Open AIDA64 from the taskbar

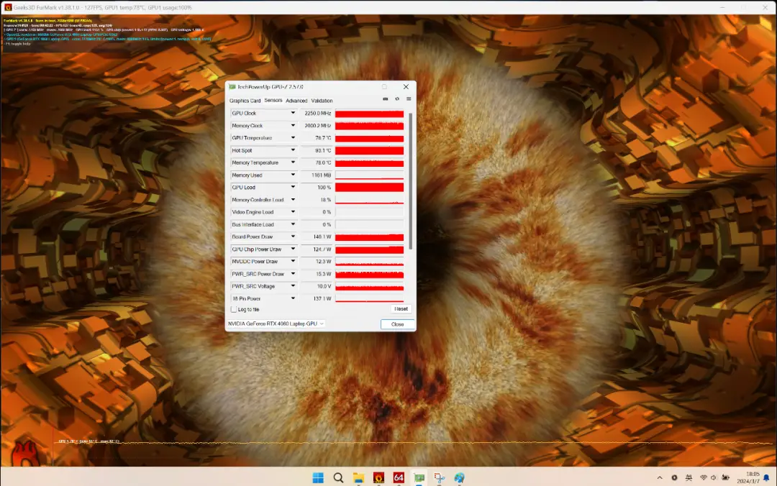[399, 477]
